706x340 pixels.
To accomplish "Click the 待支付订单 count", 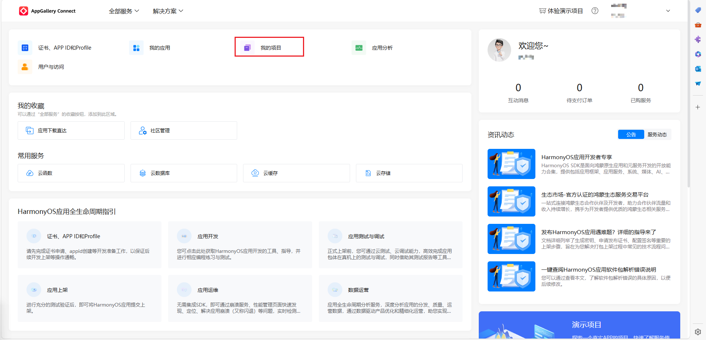I will 580,88.
